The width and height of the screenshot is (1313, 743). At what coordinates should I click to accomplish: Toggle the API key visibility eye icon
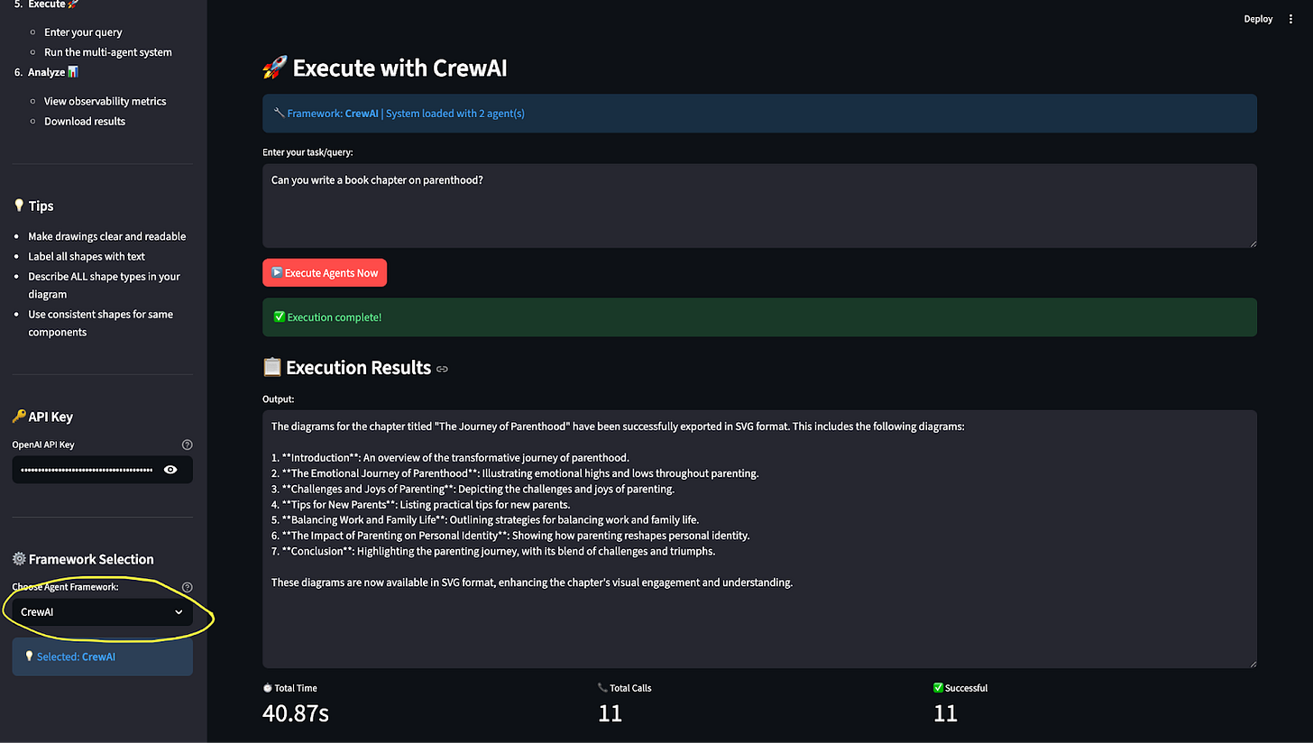[170, 470]
